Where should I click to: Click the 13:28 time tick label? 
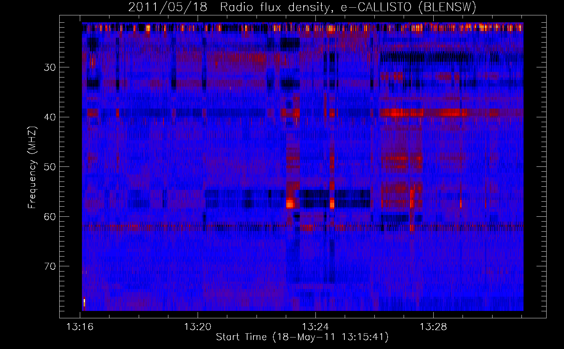coord(433,327)
